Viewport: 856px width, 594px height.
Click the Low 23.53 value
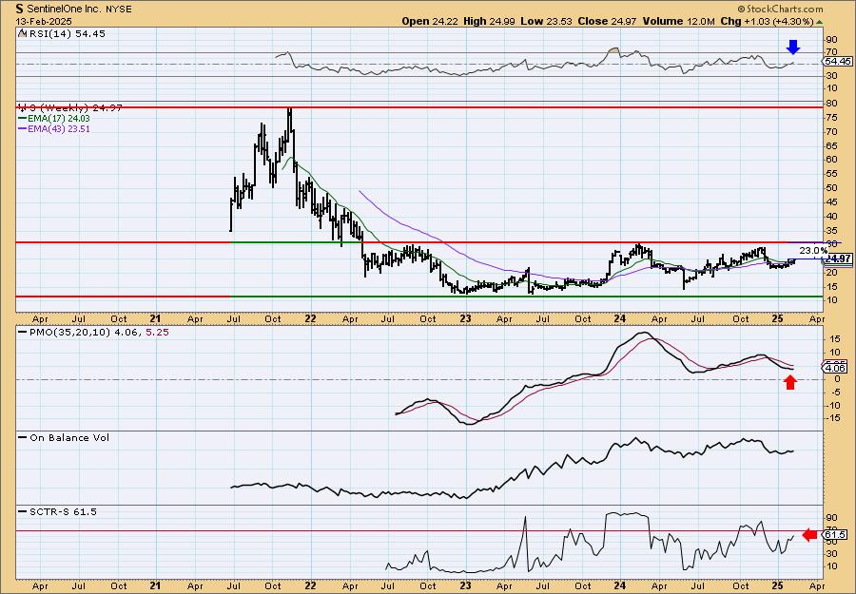pos(547,21)
